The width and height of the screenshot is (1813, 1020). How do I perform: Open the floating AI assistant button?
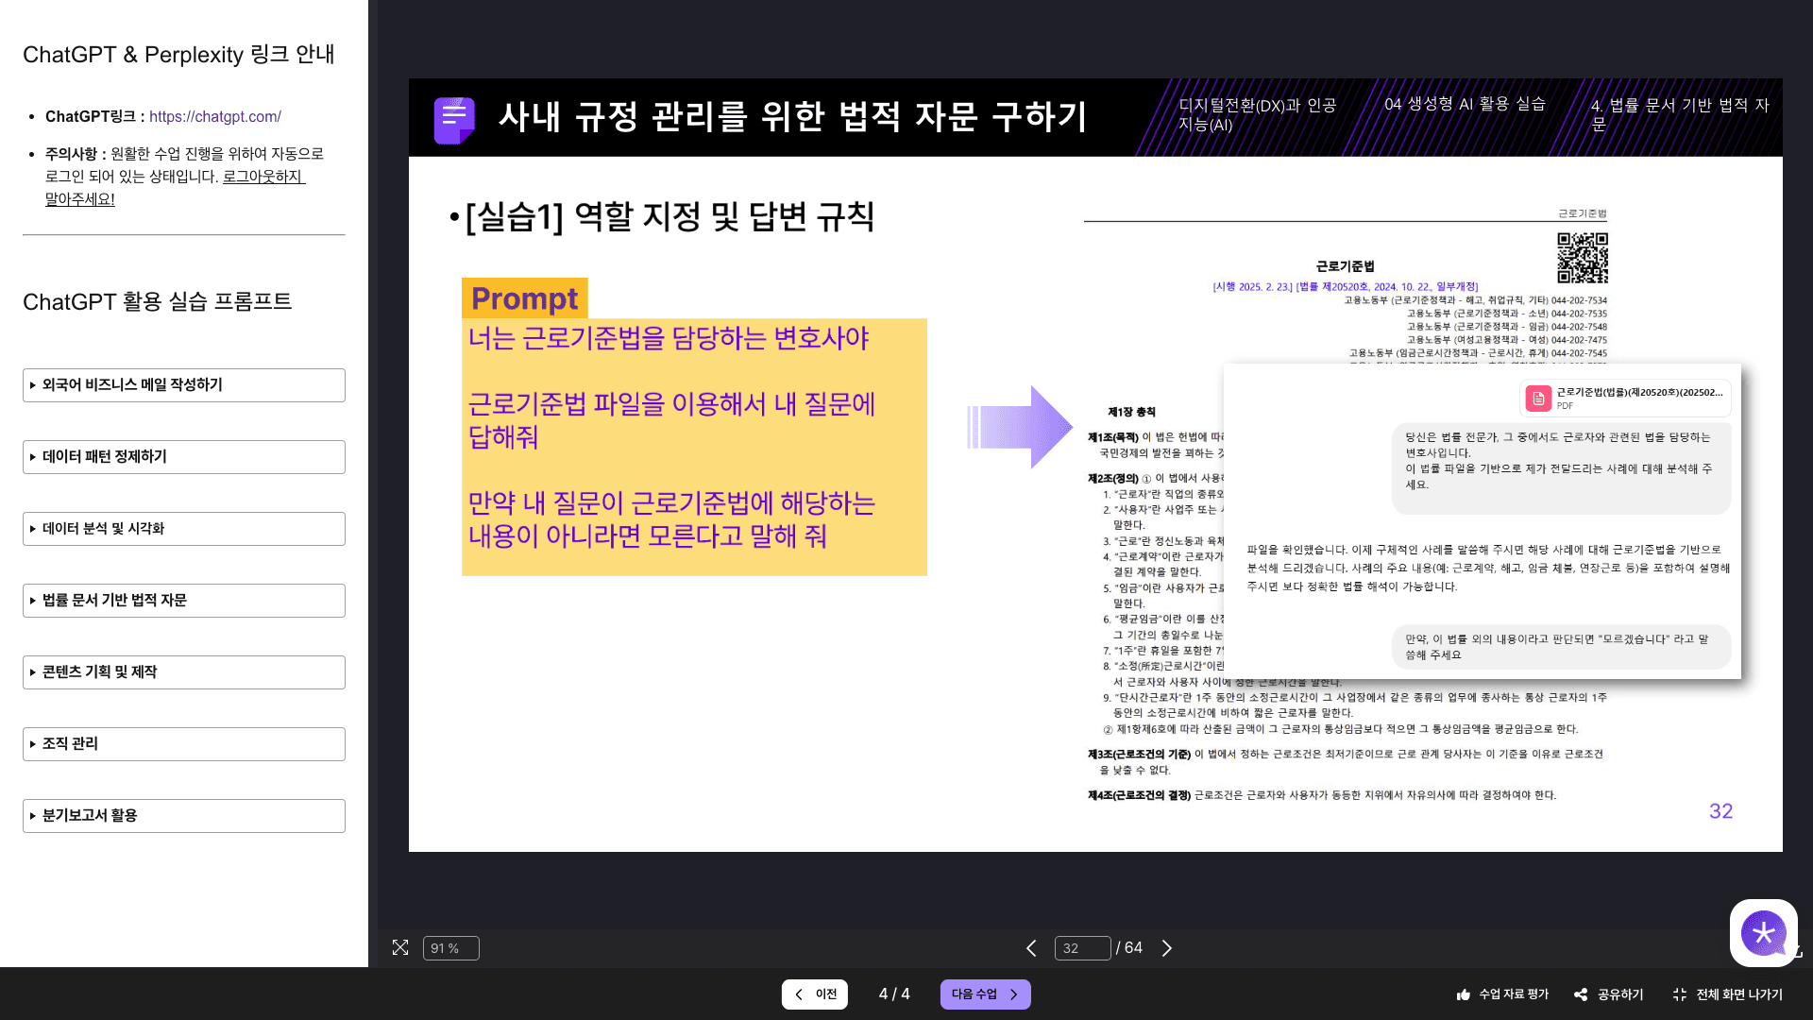1763,933
